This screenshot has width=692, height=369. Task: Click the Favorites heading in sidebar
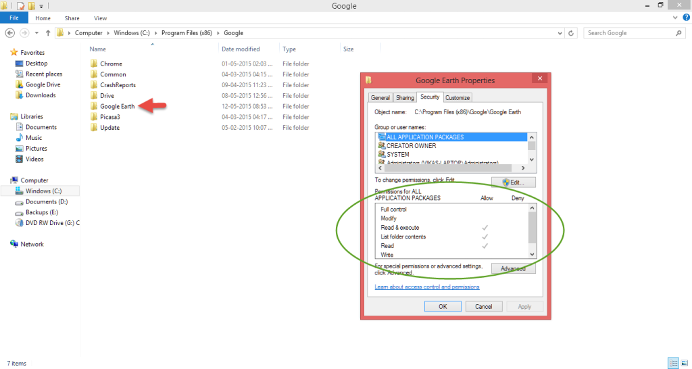point(32,53)
